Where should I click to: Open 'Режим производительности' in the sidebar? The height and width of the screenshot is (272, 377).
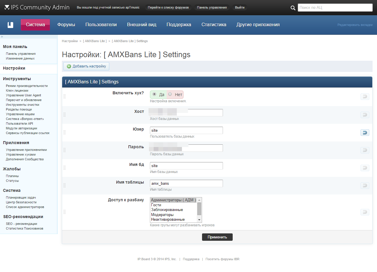click(x=27, y=86)
